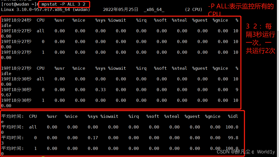This screenshot has height=157, width=279.
Task: Click the command text "mpstat -P ALL 3 2"
Action: click(x=64, y=4)
